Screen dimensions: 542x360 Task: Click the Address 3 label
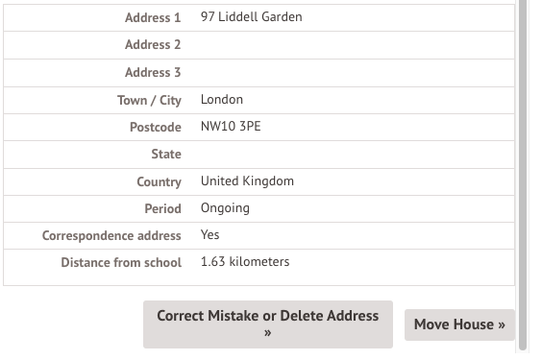coord(153,73)
